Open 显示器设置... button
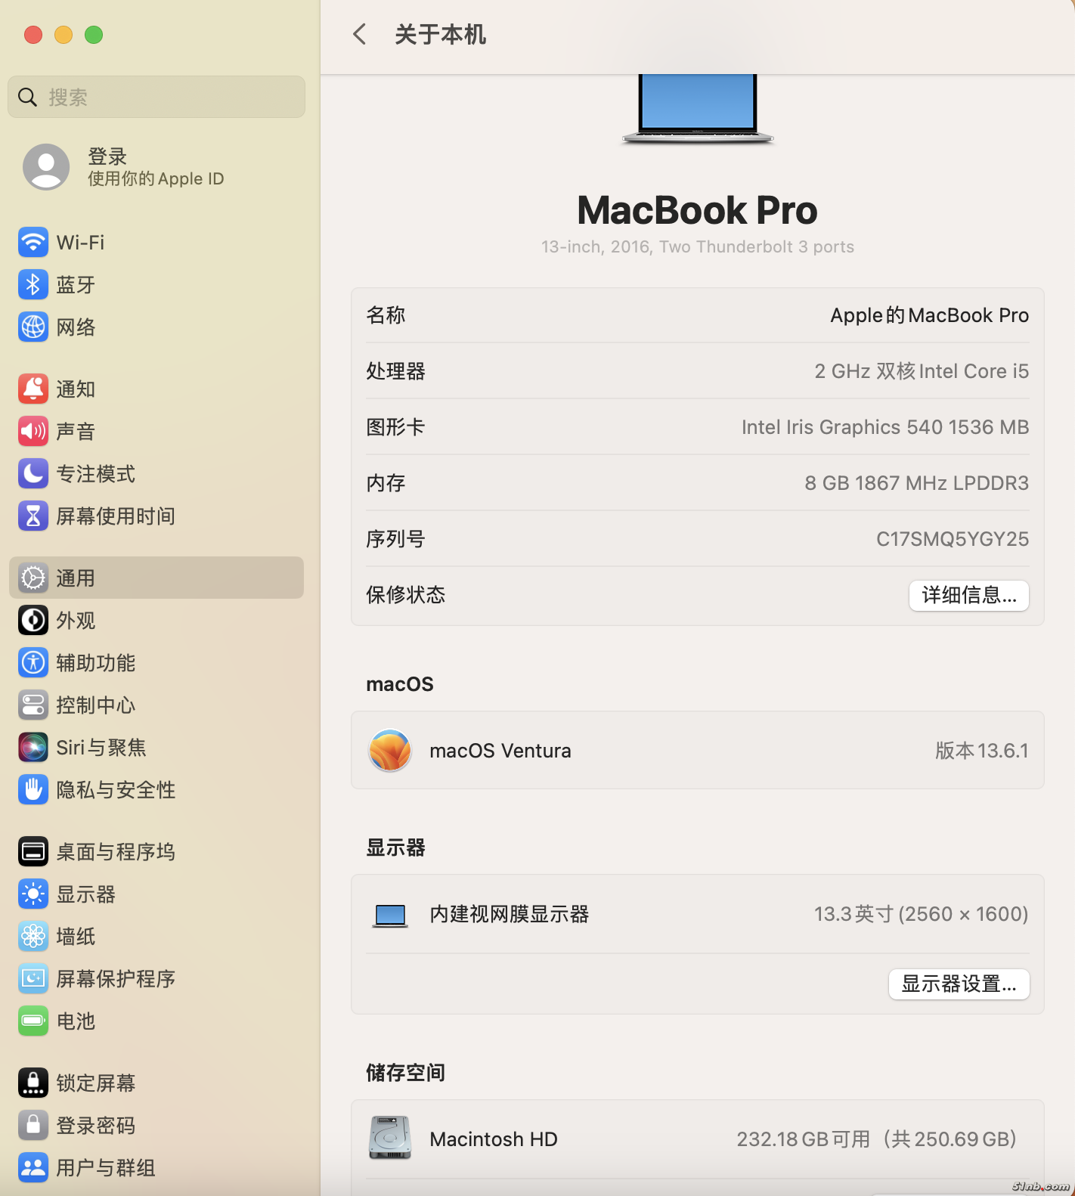 959,984
